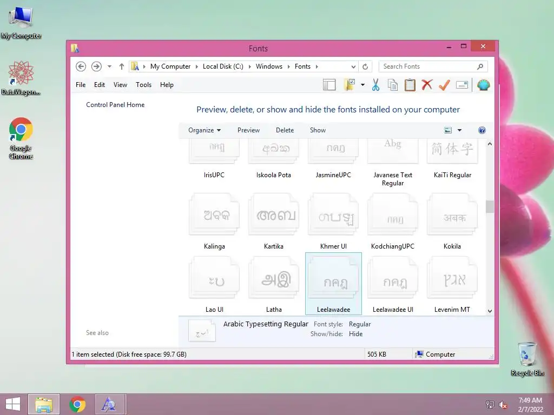Go up one folder level
The image size is (554, 415).
click(x=122, y=66)
